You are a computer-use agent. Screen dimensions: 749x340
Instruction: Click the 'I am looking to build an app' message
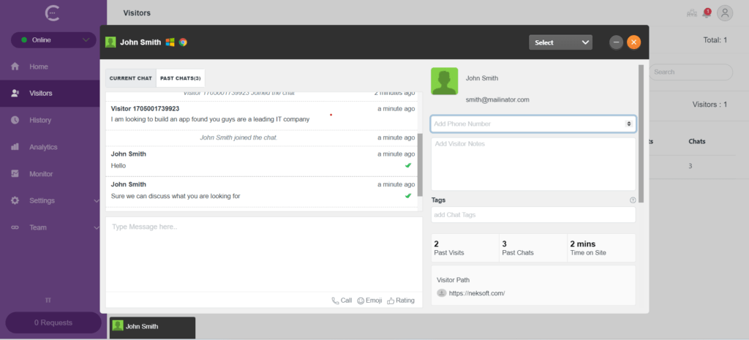coord(210,119)
